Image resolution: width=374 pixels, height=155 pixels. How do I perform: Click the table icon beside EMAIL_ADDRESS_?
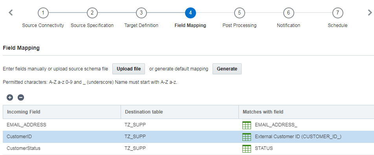pyautogui.click(x=247, y=125)
